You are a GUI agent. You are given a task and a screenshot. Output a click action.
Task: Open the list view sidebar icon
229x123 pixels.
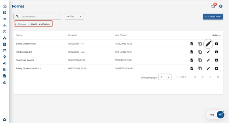click(x=5, y=19)
